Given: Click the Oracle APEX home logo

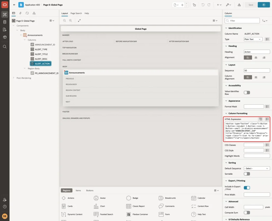Looking at the screenshot, I should point(5,5).
